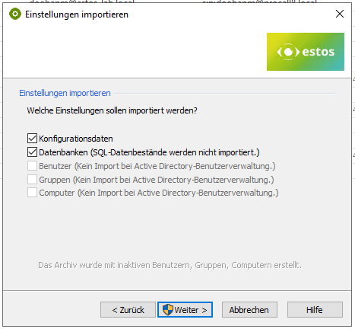
Task: Open the Hilfe help button
Action: click(x=315, y=310)
